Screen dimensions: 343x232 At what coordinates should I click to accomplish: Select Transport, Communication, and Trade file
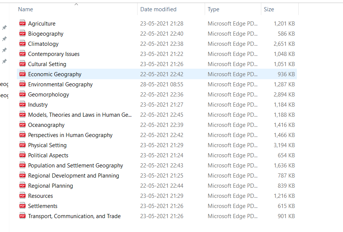(x=74, y=216)
